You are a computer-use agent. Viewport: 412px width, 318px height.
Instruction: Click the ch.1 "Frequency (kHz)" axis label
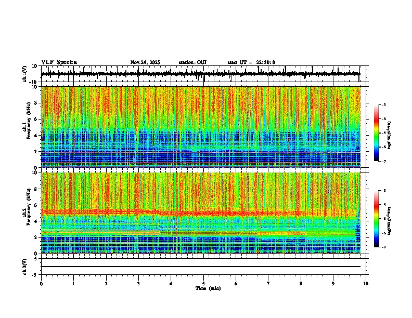29,121
